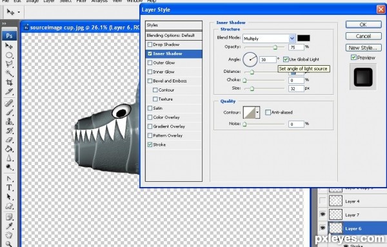
Task: Open the Move tool preset picker in options bar
Action: [x=19, y=12]
